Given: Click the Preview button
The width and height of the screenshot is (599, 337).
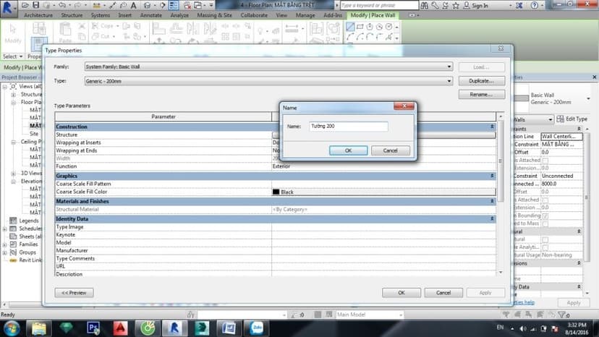Looking at the screenshot, I should tap(74, 293).
